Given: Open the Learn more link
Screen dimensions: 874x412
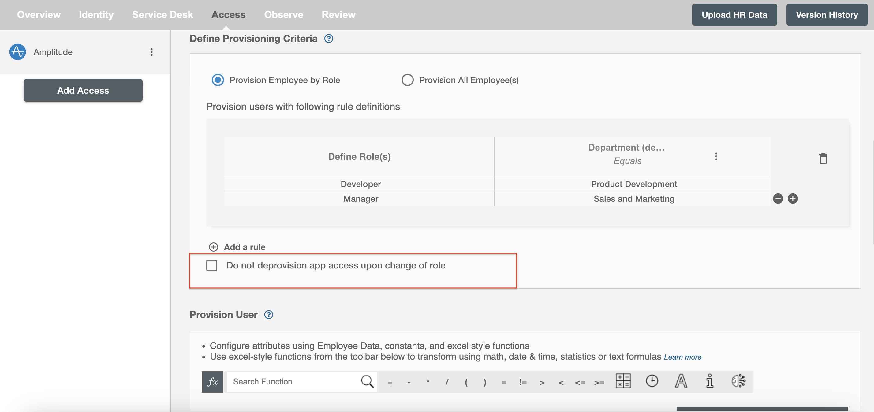Looking at the screenshot, I should click(682, 357).
